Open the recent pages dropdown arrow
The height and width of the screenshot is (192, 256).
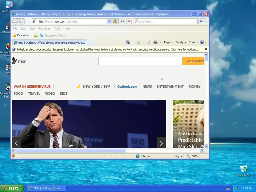point(27,21)
